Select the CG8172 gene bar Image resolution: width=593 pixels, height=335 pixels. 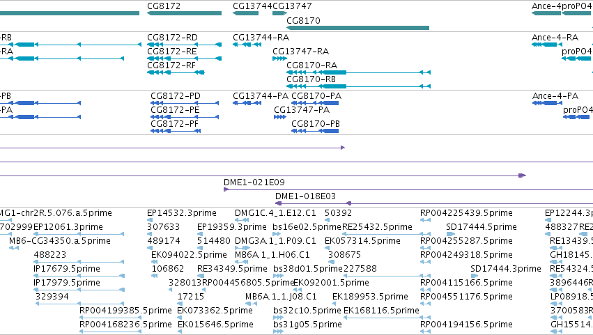tap(184, 13)
